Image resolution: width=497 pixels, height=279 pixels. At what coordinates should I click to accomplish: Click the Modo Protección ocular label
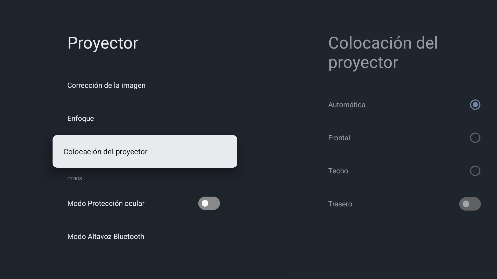[106, 204]
